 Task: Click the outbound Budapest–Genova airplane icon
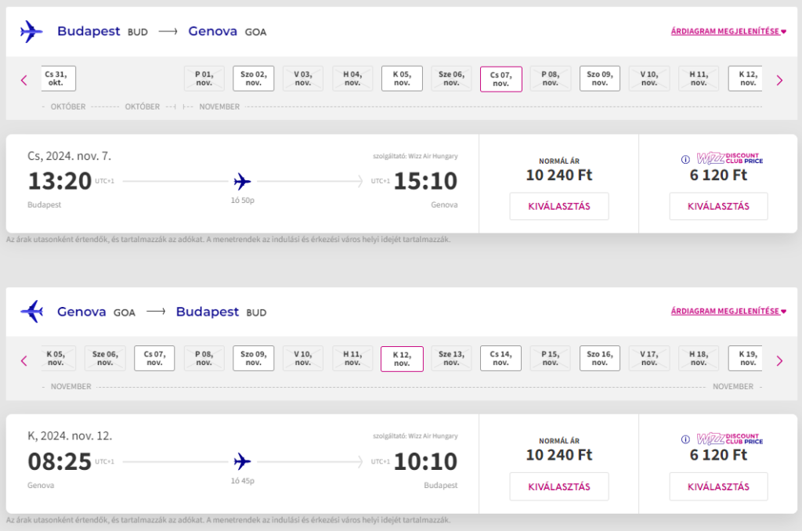coord(31,32)
